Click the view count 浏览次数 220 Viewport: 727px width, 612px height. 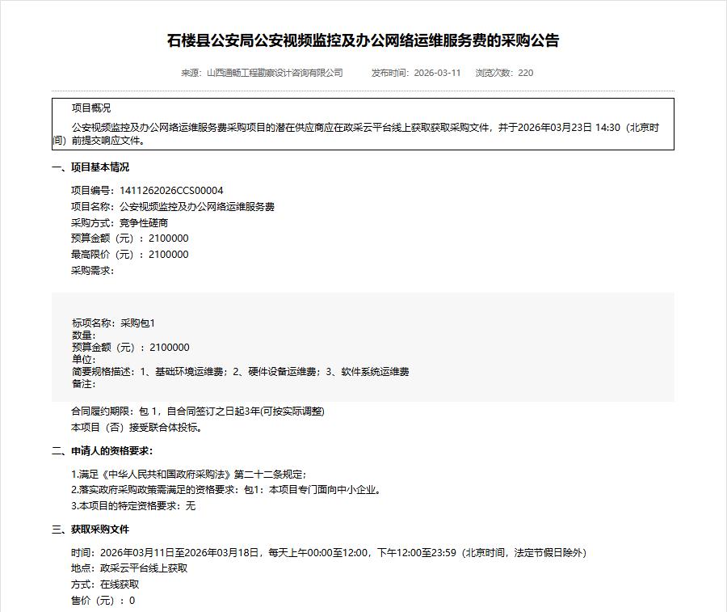[504, 73]
